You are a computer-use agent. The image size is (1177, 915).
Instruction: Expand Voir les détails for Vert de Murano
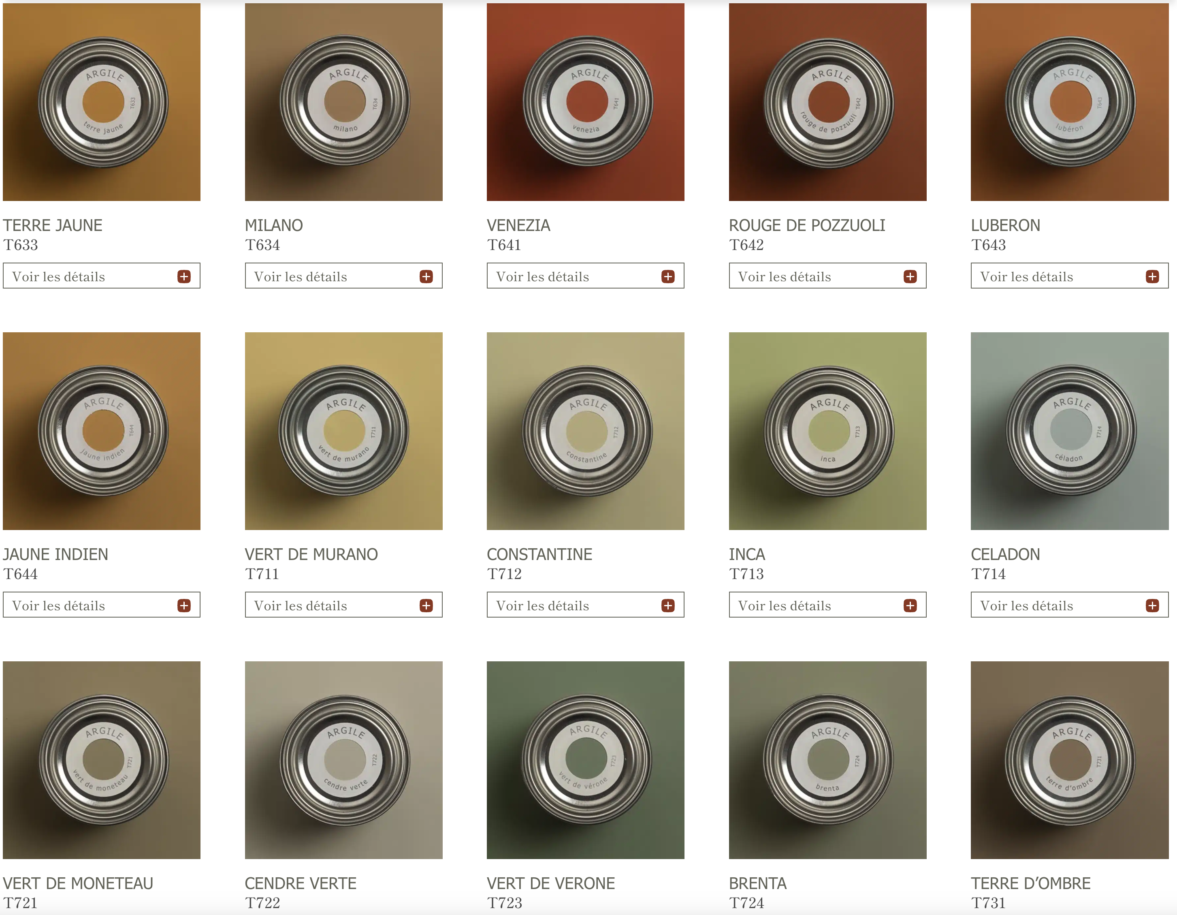343,605
